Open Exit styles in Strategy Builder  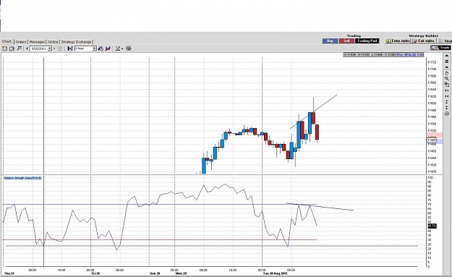(424, 41)
